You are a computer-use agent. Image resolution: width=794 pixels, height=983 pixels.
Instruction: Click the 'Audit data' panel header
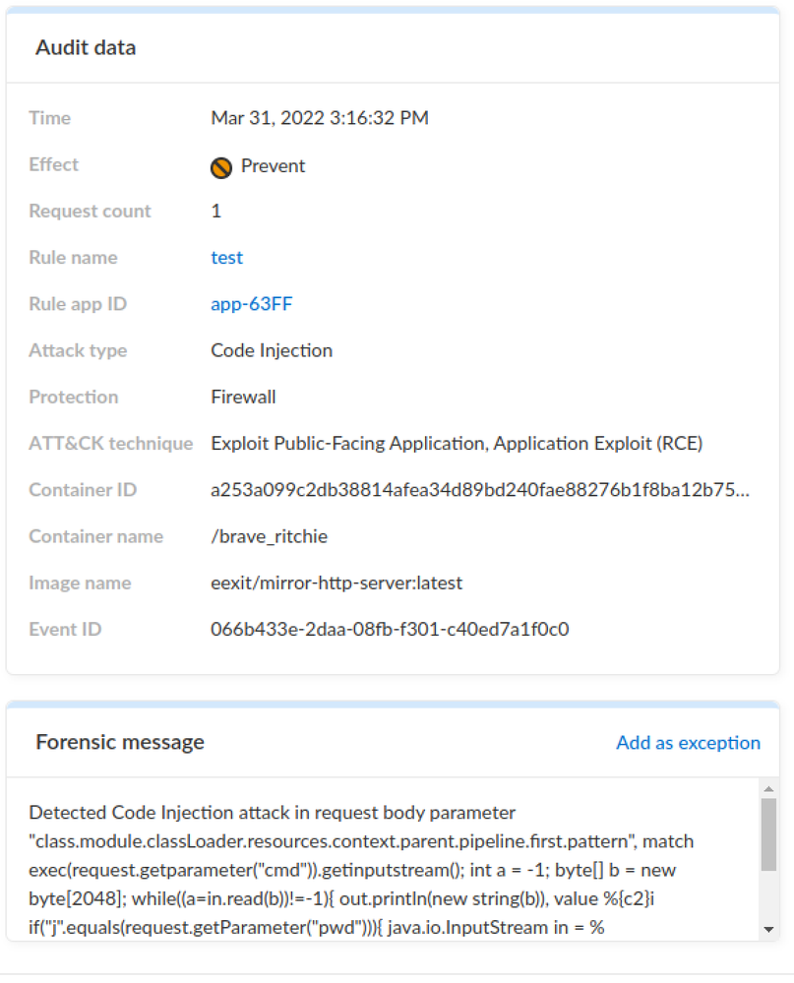tap(87, 47)
